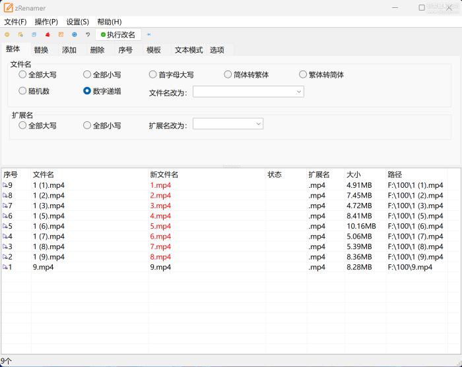Select the 随机数 radio option
Image resolution: width=462 pixels, height=367 pixels.
point(22,91)
